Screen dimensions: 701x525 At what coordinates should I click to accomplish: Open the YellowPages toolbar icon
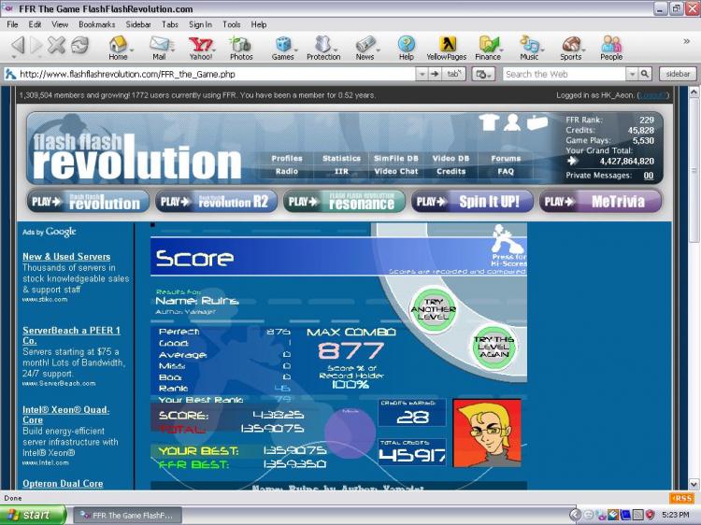[446, 47]
